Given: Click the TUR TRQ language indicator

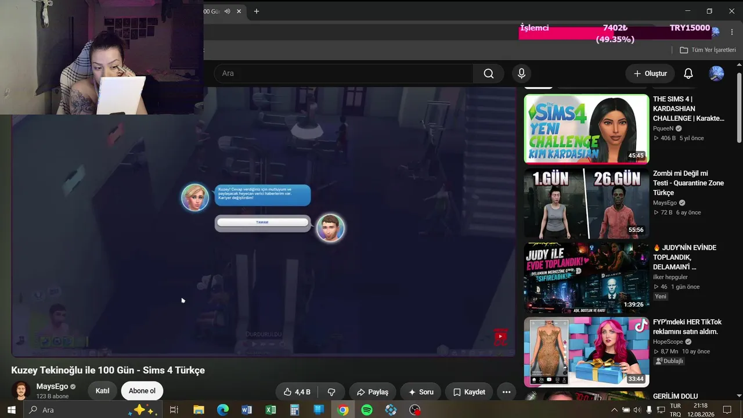Looking at the screenshot, I should click(675, 410).
